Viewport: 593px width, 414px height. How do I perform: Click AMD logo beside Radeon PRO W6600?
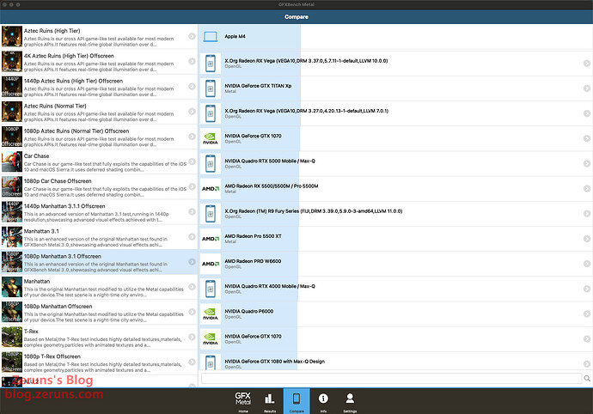(x=211, y=263)
